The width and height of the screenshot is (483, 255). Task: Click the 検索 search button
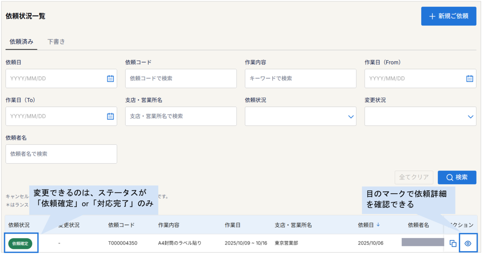pyautogui.click(x=457, y=177)
